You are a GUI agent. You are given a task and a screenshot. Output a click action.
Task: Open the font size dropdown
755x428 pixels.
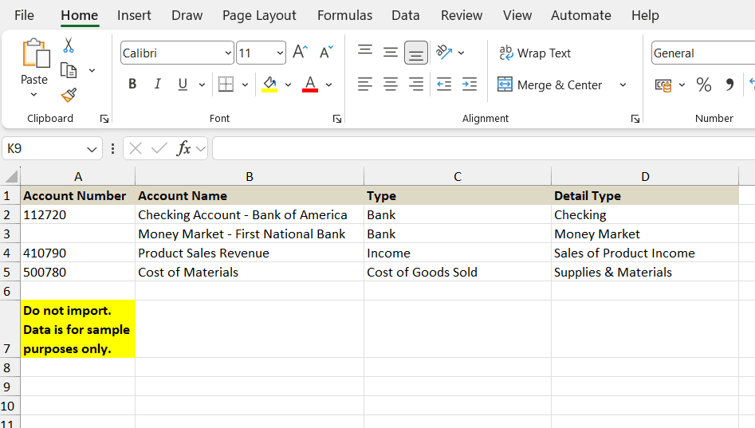coord(280,53)
